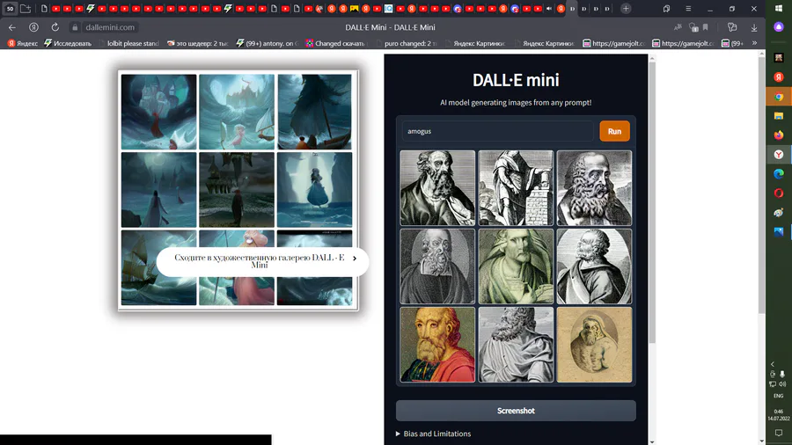Open the Исследовать bookmark
This screenshot has height=445, width=792.
point(68,43)
